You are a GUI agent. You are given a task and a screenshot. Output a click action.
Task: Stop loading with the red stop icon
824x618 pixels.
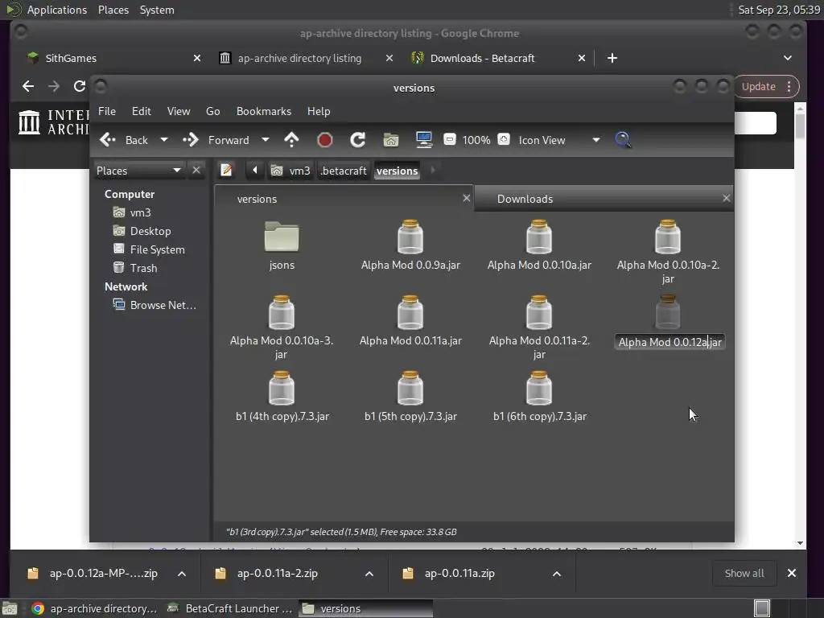[x=325, y=140]
